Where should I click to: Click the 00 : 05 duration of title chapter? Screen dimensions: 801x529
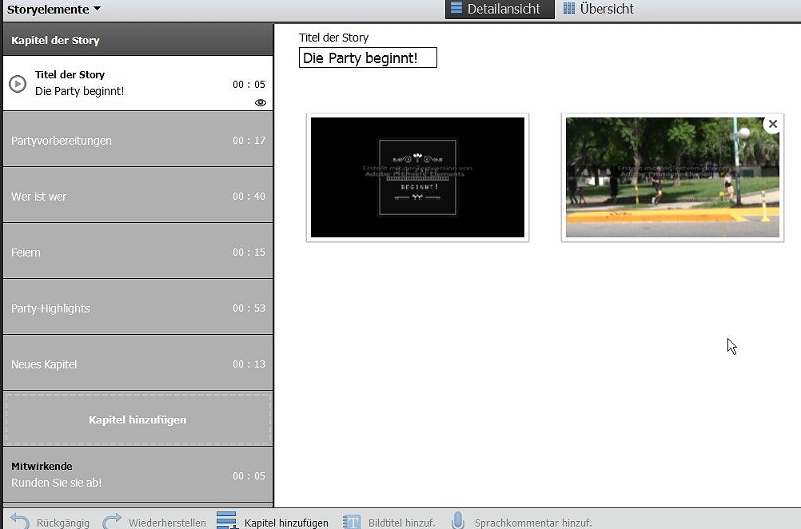pos(249,84)
